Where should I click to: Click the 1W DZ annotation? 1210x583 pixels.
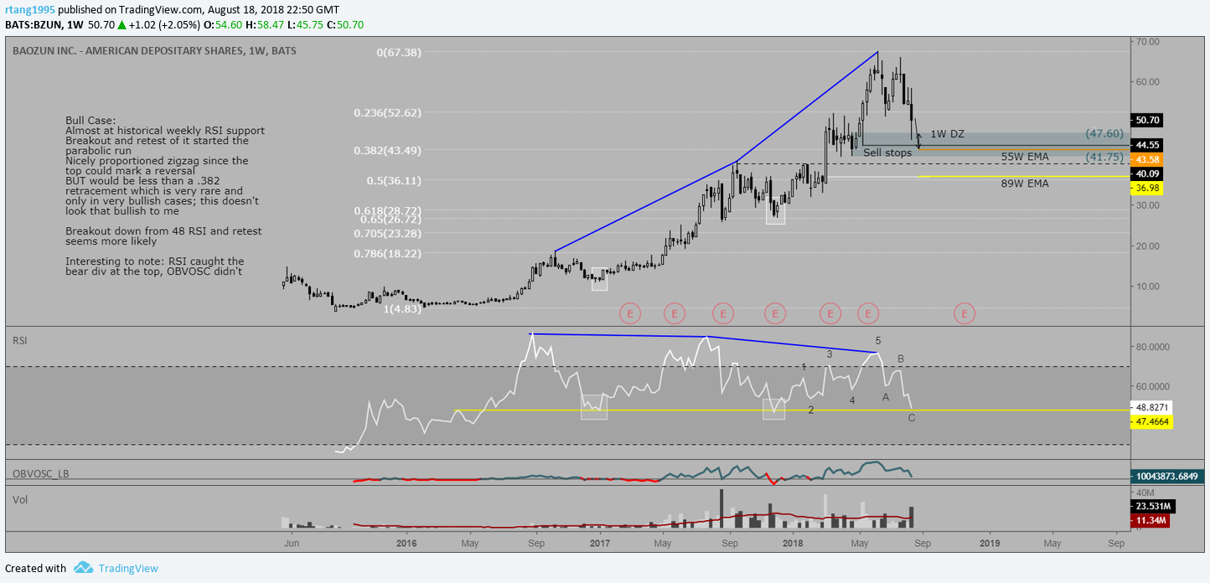[947, 134]
